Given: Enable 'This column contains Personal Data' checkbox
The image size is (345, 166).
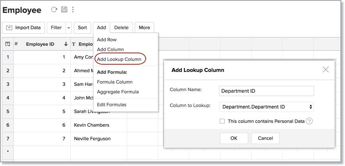Looking at the screenshot, I should coord(222,121).
